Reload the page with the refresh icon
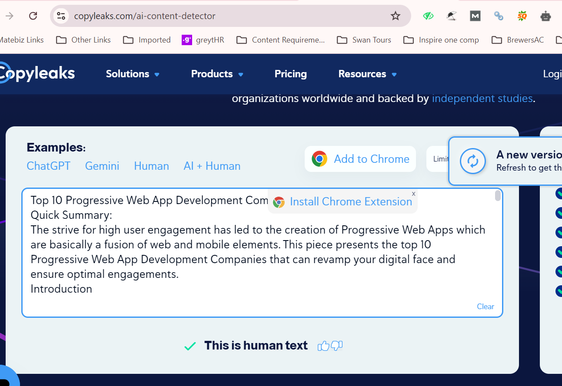 coord(33,16)
